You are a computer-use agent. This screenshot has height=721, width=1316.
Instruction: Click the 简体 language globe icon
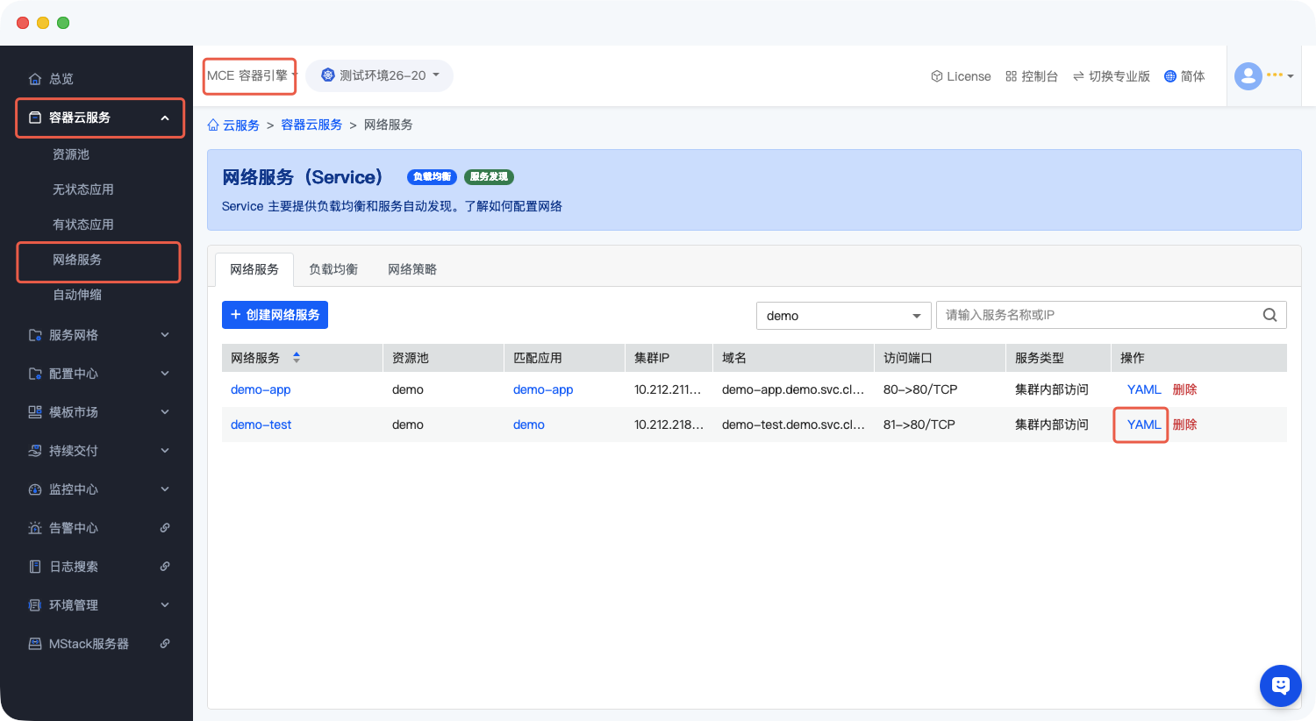[1169, 76]
